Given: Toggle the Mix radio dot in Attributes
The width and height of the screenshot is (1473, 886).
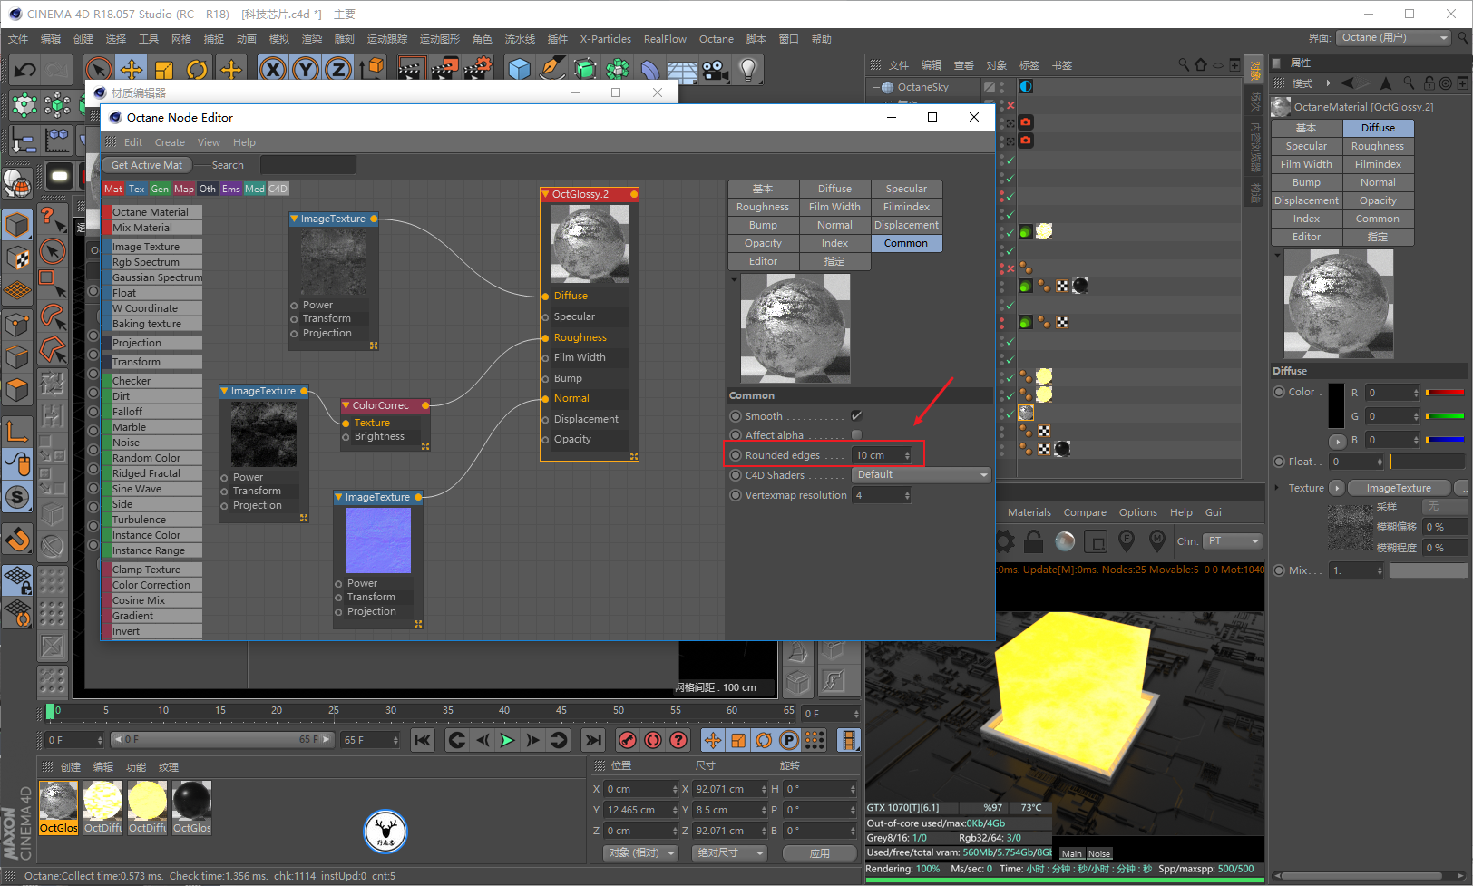Looking at the screenshot, I should [1279, 570].
